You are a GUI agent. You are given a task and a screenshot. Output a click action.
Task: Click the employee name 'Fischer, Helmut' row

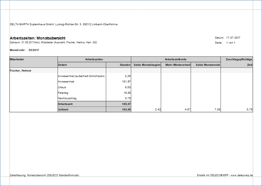[x=21, y=71]
